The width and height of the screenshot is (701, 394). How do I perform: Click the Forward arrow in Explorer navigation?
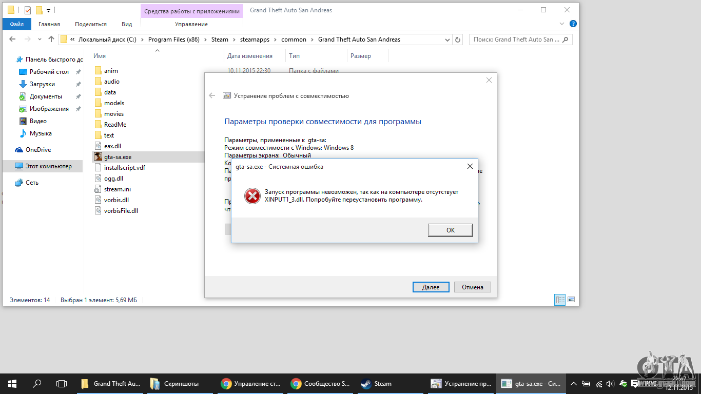[28, 39]
